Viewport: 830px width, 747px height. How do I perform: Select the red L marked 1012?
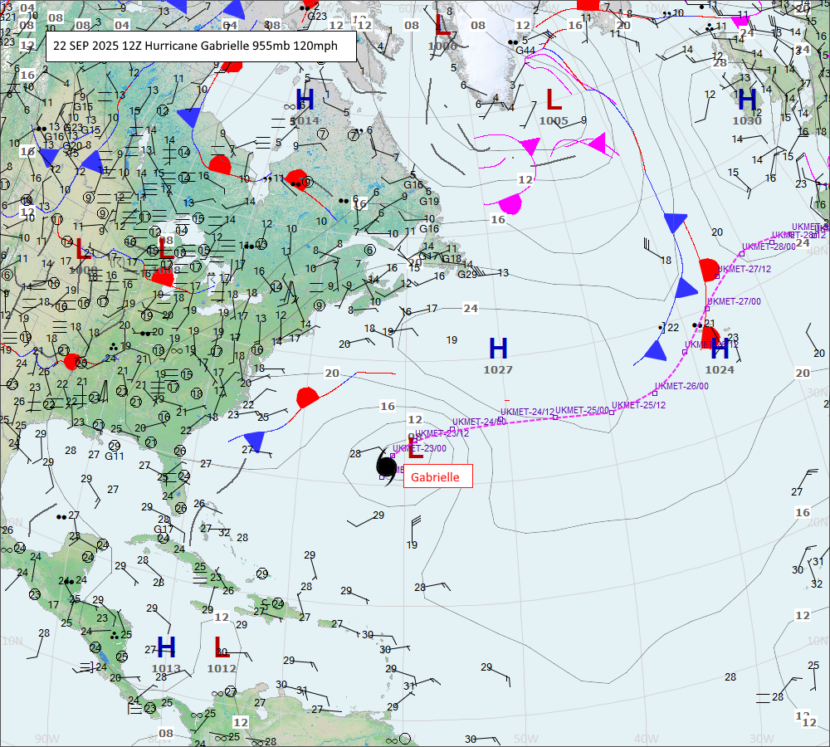point(221,647)
